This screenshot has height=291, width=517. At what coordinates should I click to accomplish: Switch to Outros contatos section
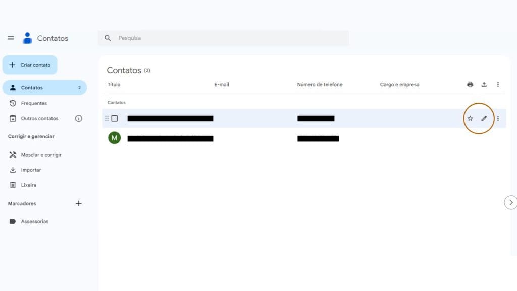coord(35,118)
